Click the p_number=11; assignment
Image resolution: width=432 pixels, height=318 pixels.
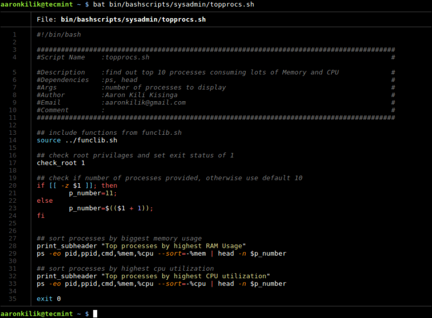pyautogui.click(x=93, y=193)
